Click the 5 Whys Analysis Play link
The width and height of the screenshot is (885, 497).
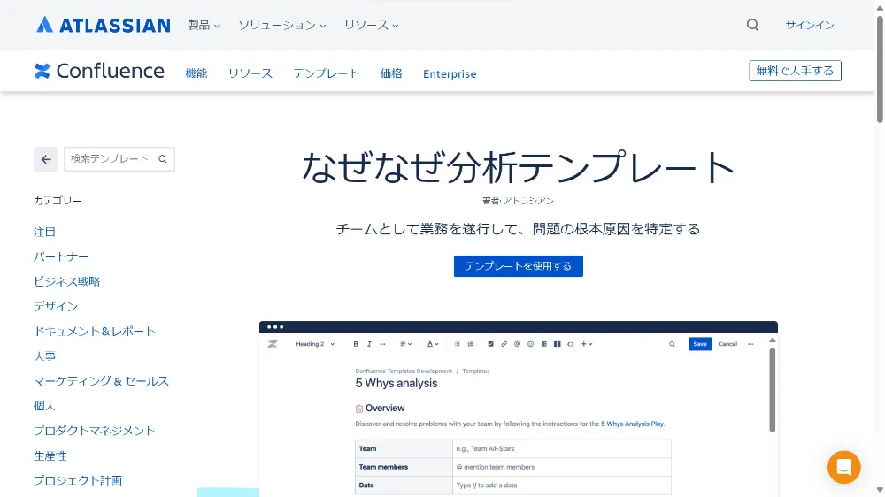tap(632, 424)
